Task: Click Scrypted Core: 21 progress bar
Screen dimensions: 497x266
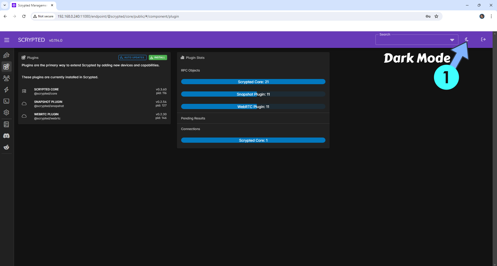Action: (x=253, y=82)
